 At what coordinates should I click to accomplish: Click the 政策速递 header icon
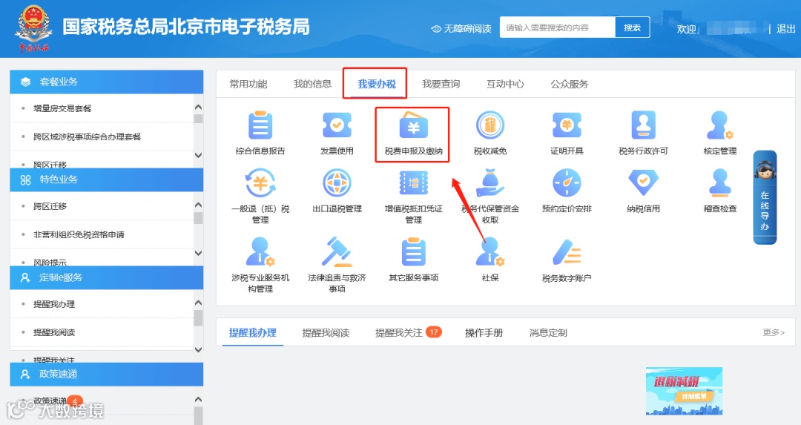25,375
